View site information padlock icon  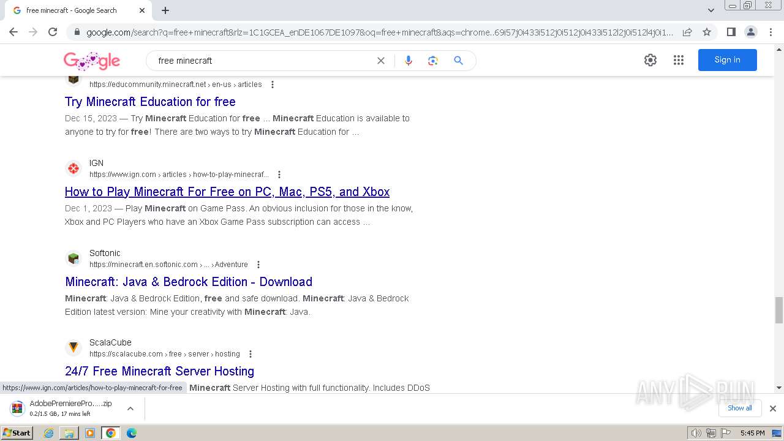tap(77, 32)
